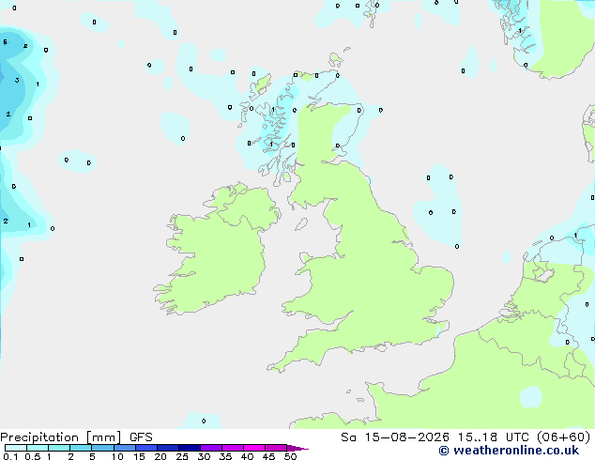Click the 25–30 mm legend color swatch
The width and height of the screenshot is (595, 460).
[190, 448]
